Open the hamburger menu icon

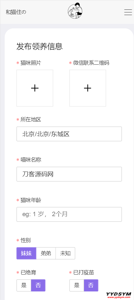pyautogui.click(x=128, y=12)
